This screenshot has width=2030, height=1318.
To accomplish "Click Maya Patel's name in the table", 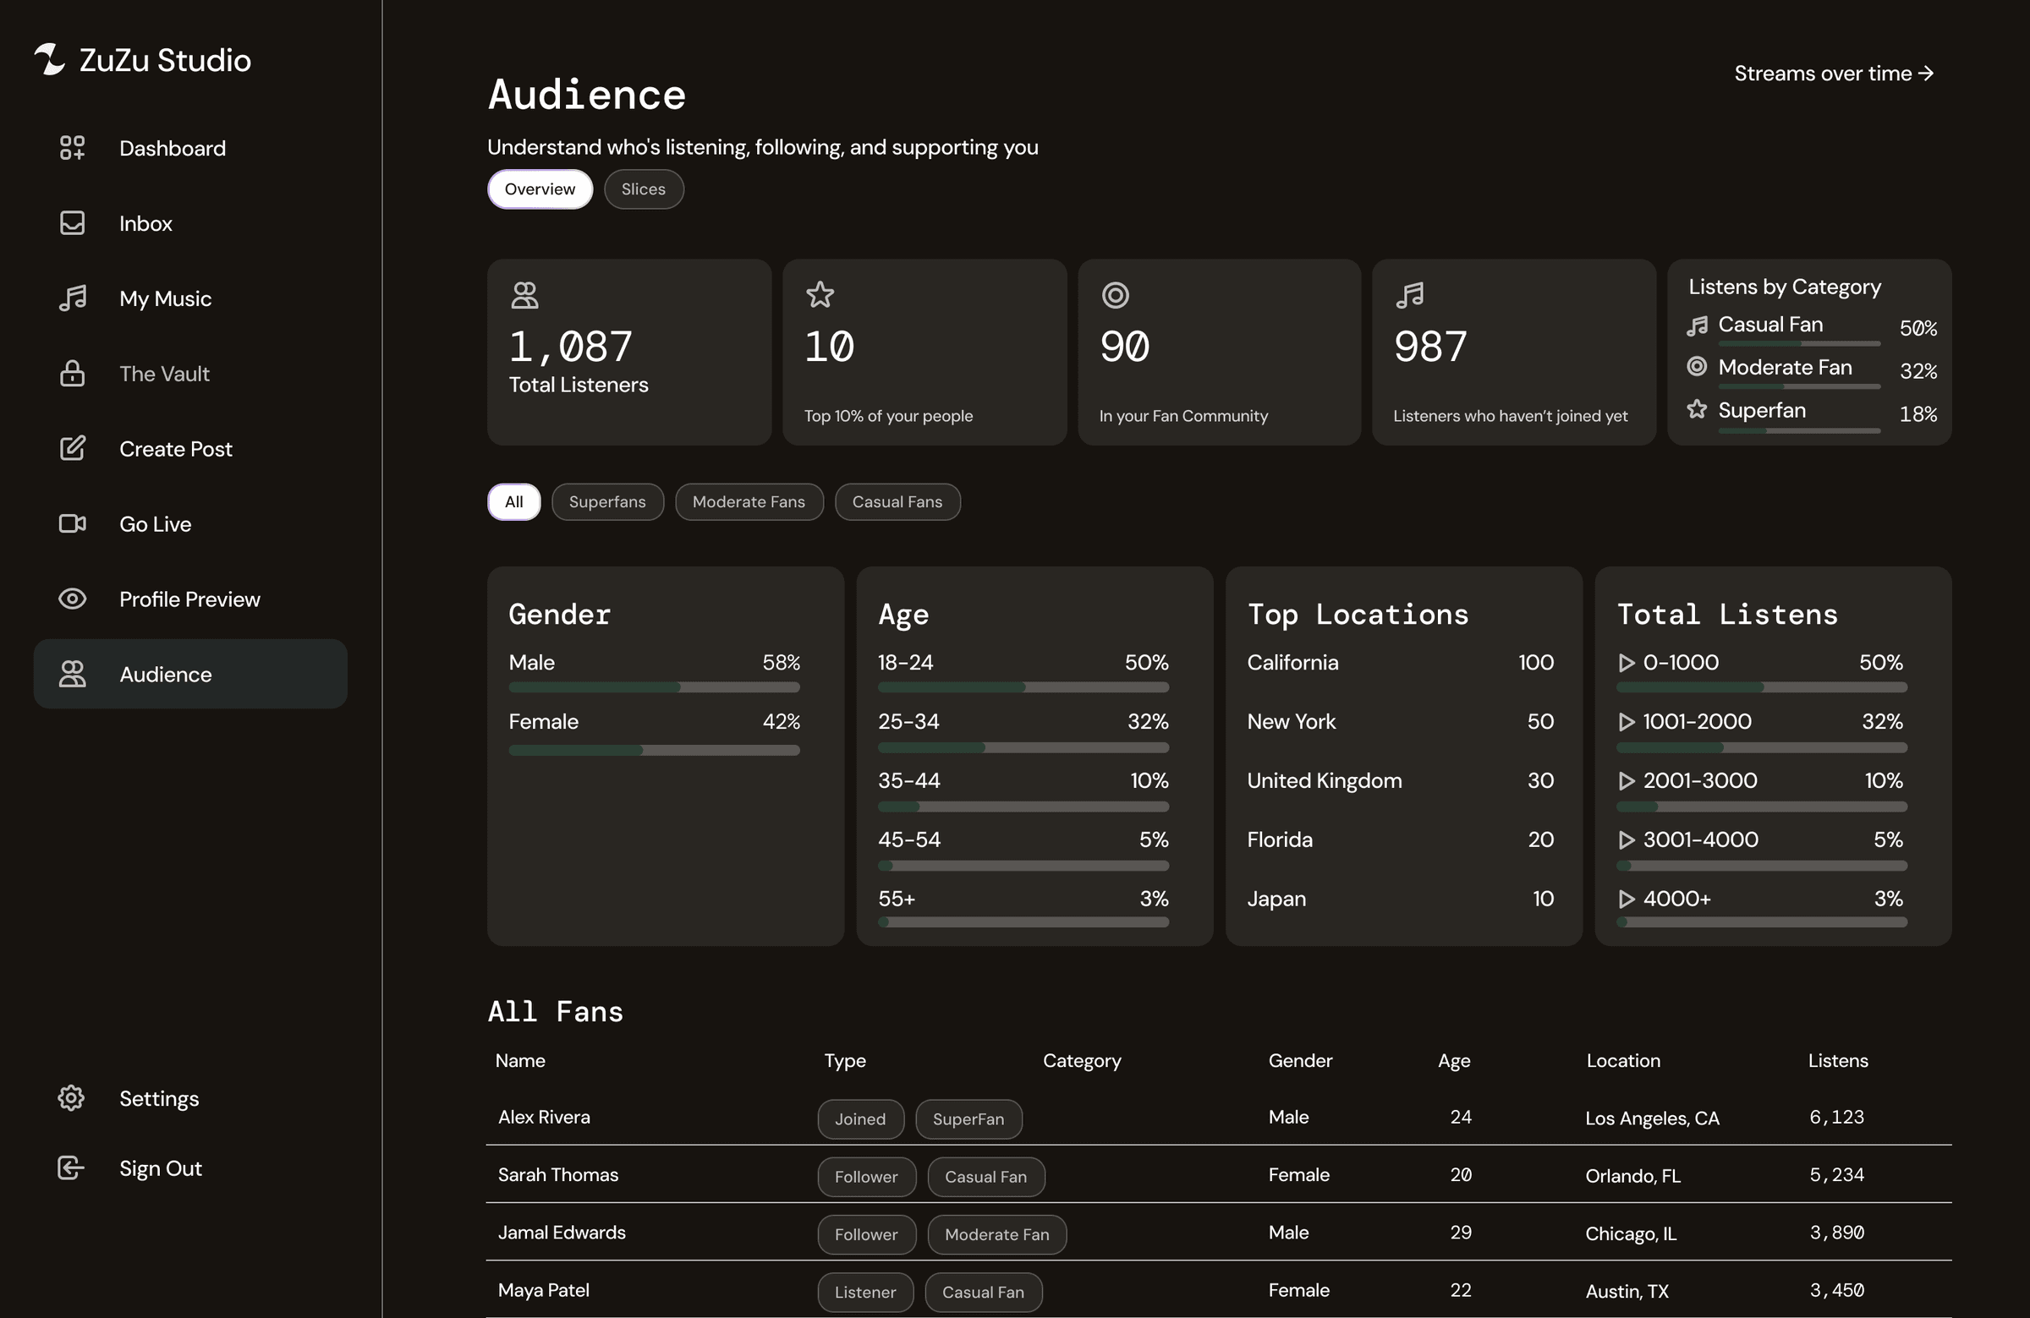I will point(543,1290).
